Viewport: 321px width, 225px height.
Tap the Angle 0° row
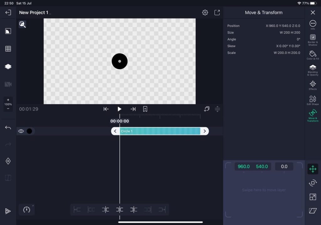(264, 39)
